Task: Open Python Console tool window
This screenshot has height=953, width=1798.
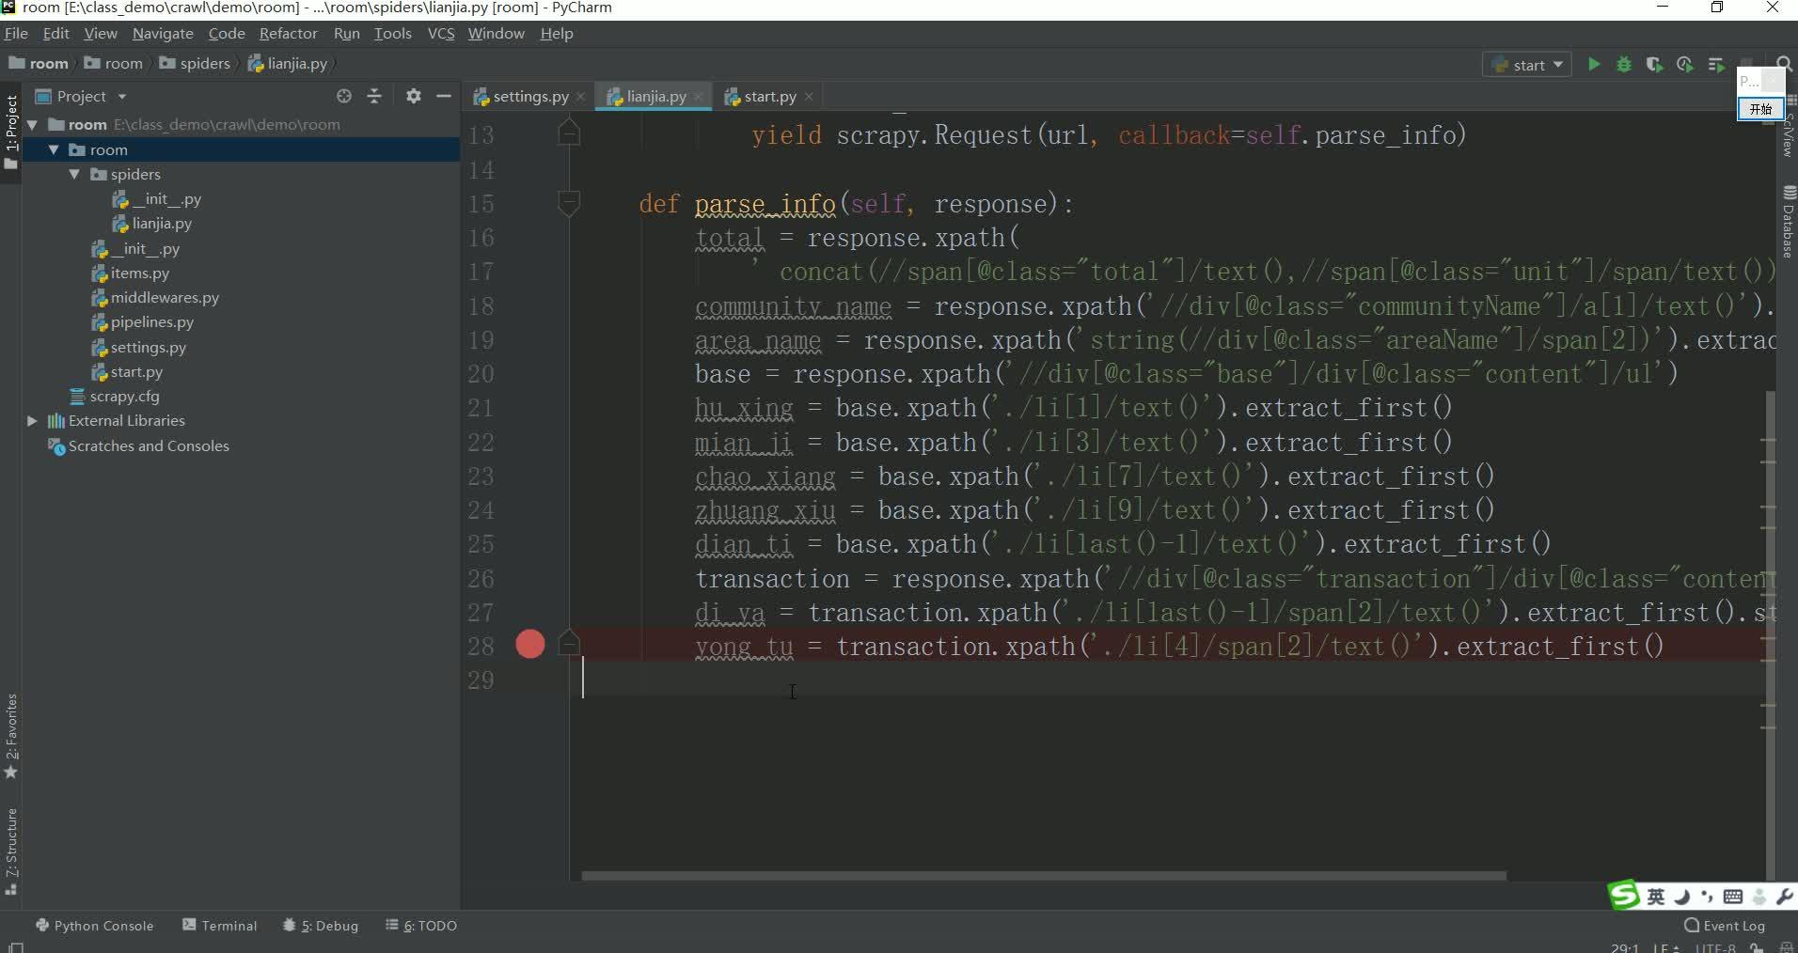Action: pyautogui.click(x=94, y=926)
